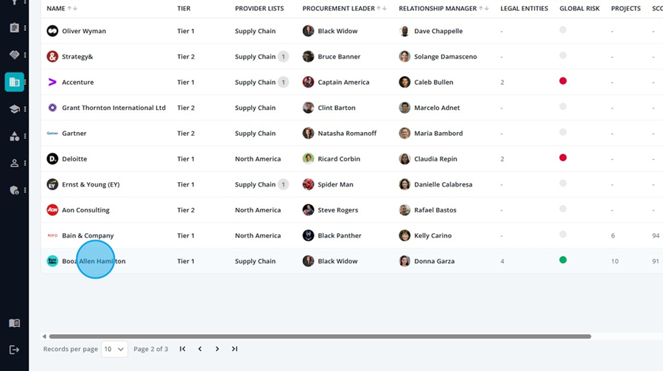Click the Strategy& provider list count badge
This screenshot has width=663, height=371.
[284, 56]
